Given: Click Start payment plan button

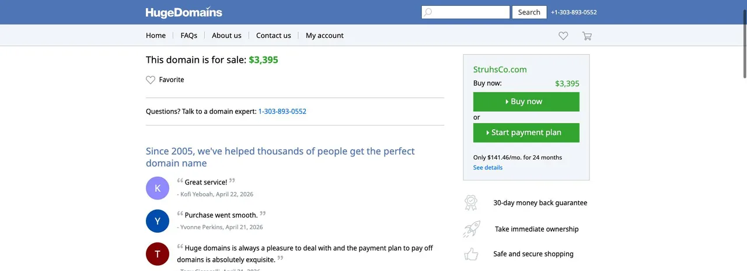Looking at the screenshot, I should [x=526, y=133].
